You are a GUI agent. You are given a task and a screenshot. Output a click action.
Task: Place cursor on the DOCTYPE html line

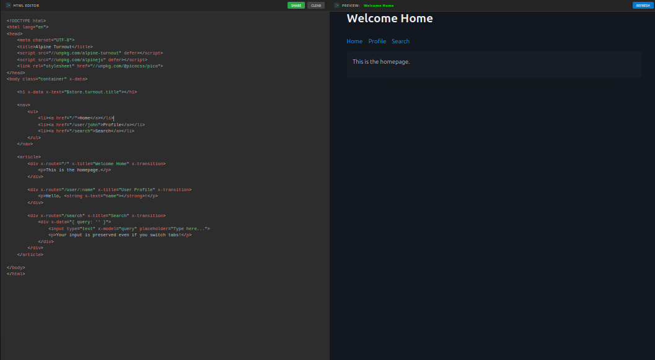[26, 20]
